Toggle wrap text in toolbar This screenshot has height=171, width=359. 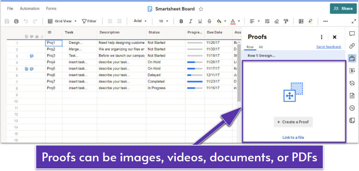[x=267, y=21]
